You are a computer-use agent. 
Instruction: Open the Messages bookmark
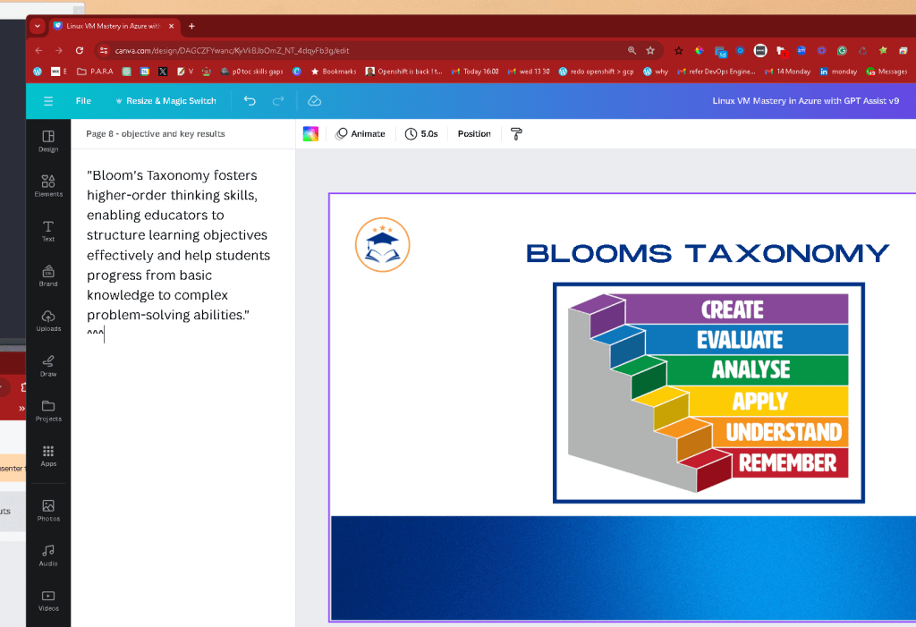click(886, 72)
